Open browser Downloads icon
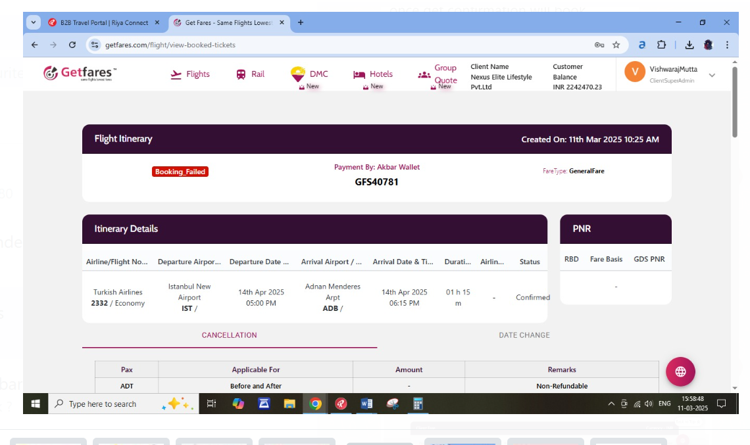 coord(689,45)
